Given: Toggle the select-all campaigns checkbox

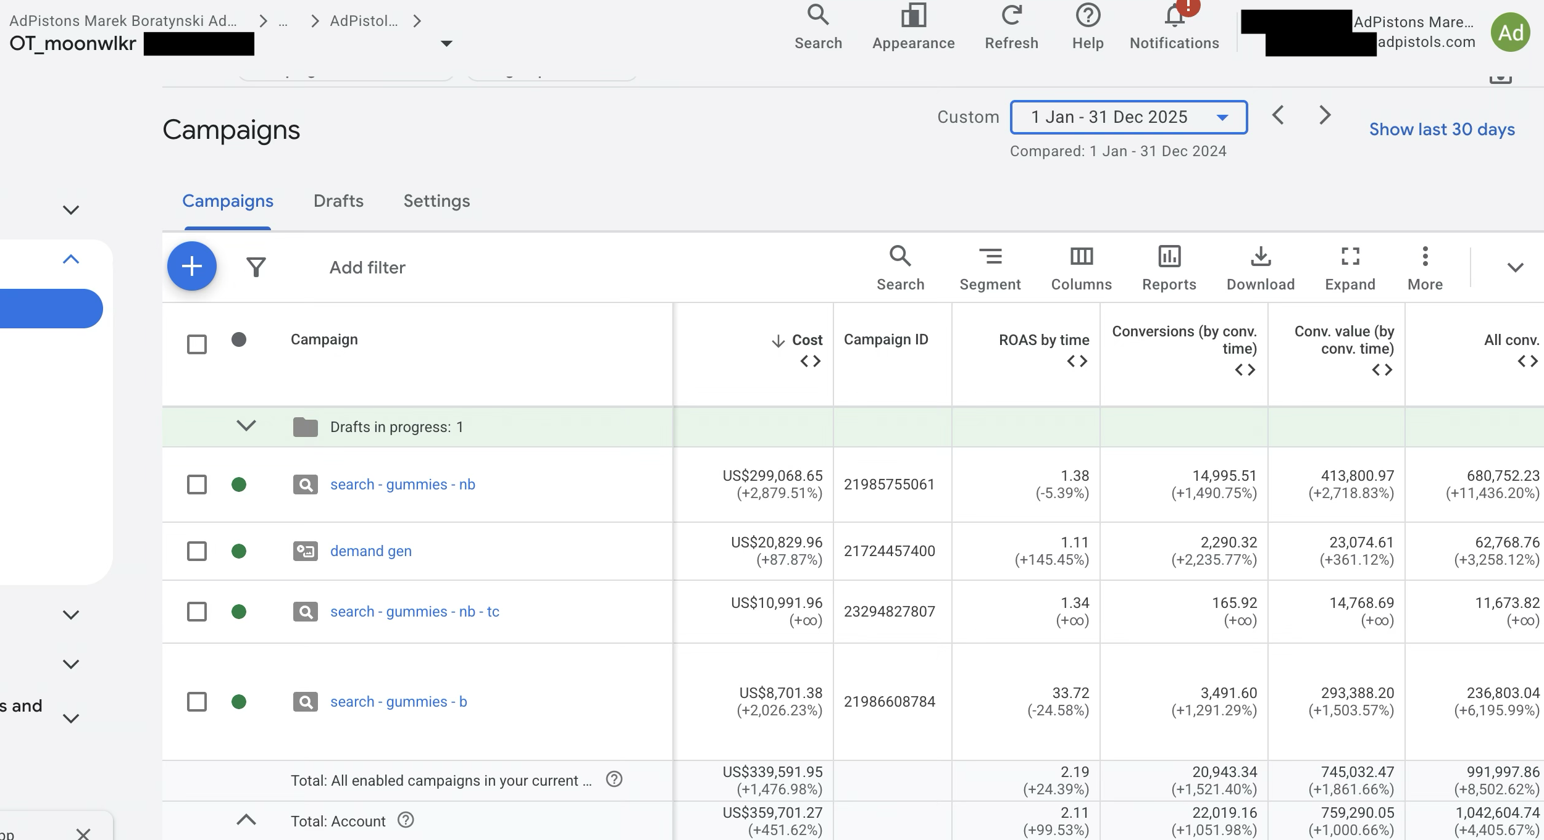Looking at the screenshot, I should pyautogui.click(x=197, y=344).
